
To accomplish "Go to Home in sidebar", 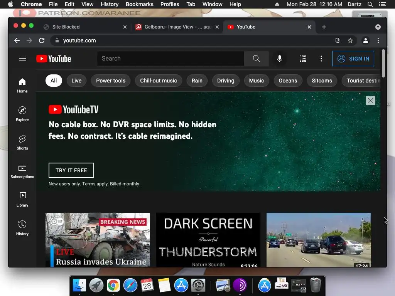I will click(x=22, y=86).
